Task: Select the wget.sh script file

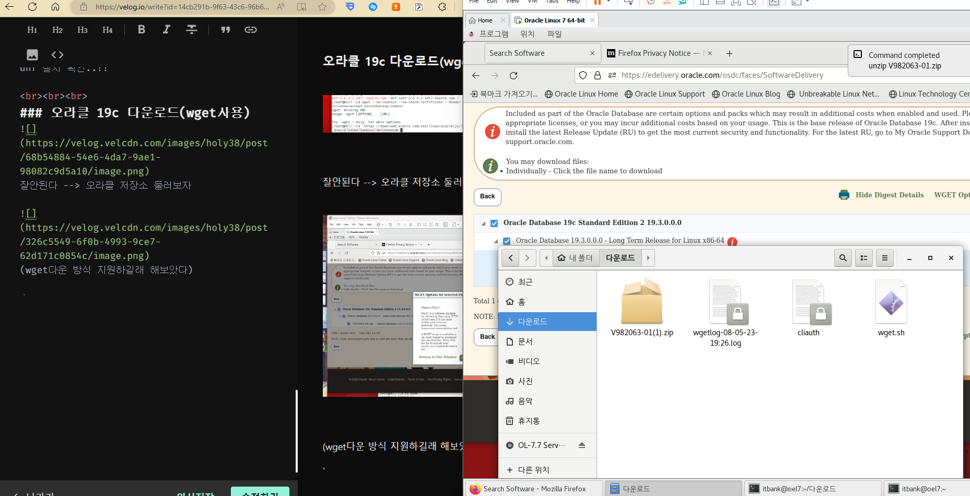Action: [891, 308]
